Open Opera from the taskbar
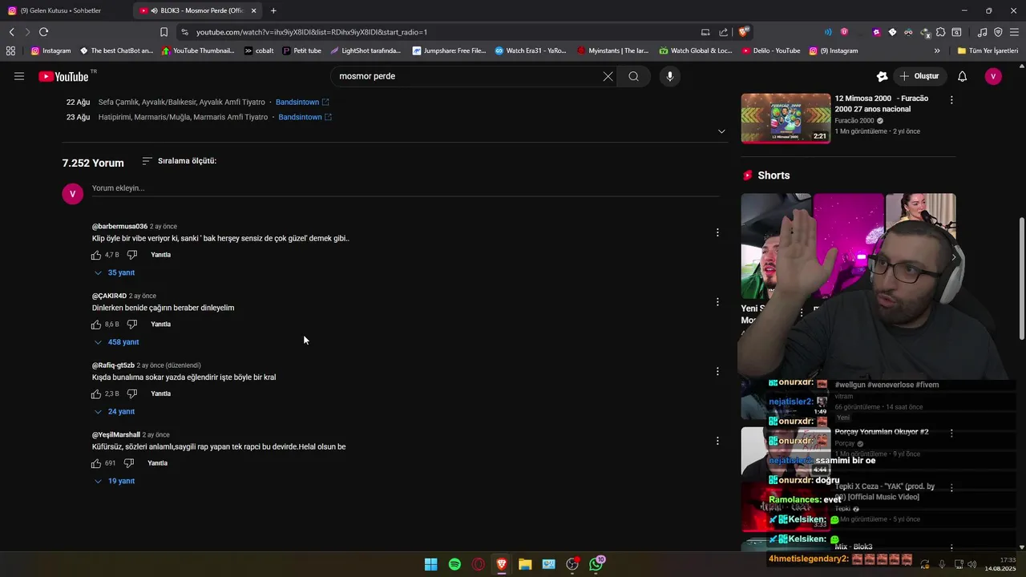The width and height of the screenshot is (1026, 577). point(479,564)
